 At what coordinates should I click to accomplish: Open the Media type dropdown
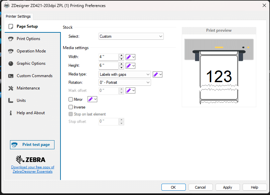click(125, 74)
